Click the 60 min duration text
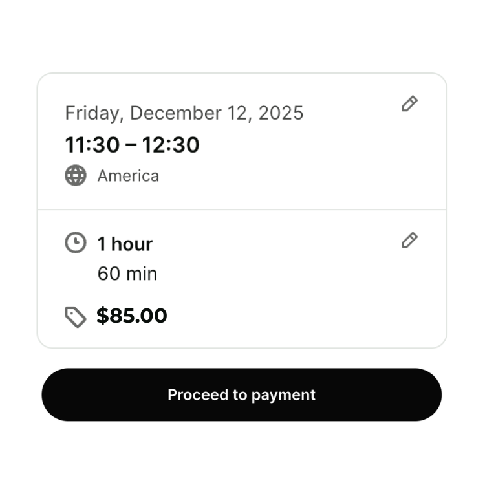 tap(127, 274)
